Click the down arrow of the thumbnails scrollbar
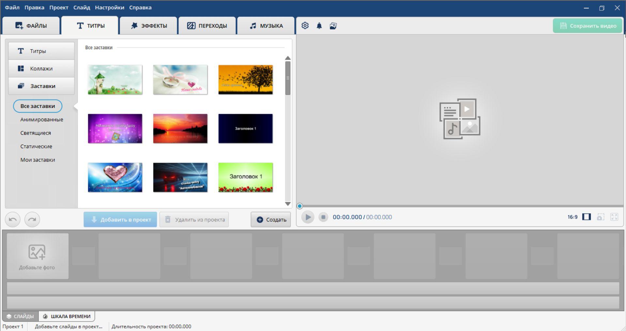Screen dimensions: 626x331 [288, 204]
